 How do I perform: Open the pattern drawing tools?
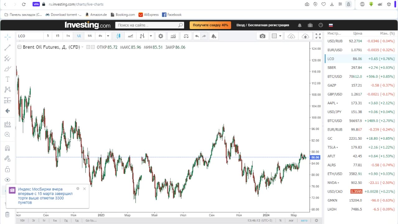click(x=7, y=90)
